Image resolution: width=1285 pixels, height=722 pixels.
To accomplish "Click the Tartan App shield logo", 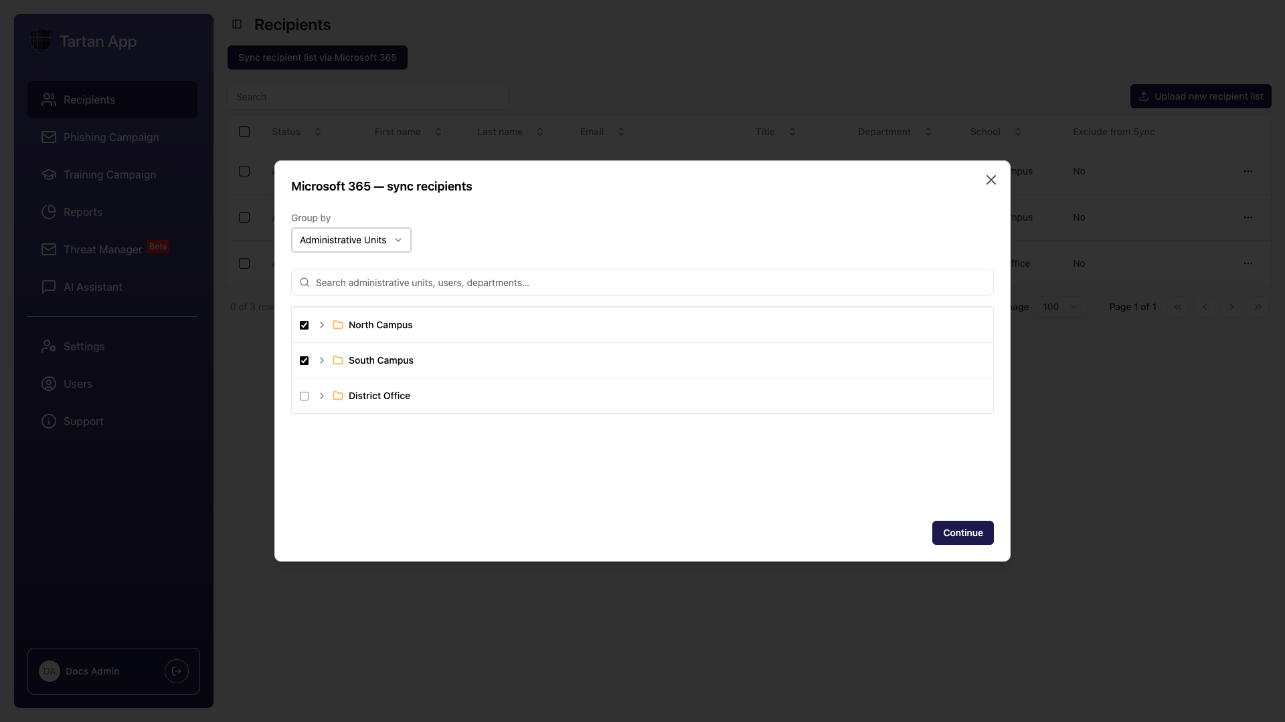I will click(x=41, y=41).
